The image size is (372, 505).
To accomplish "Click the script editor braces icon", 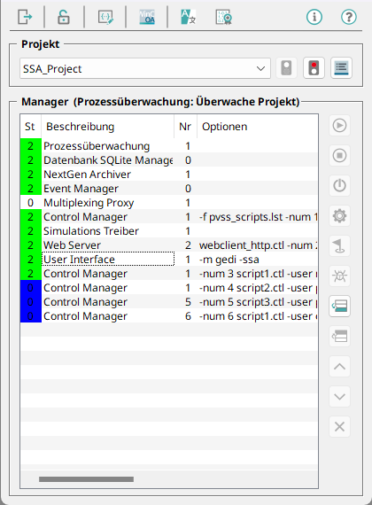I will click(x=105, y=17).
